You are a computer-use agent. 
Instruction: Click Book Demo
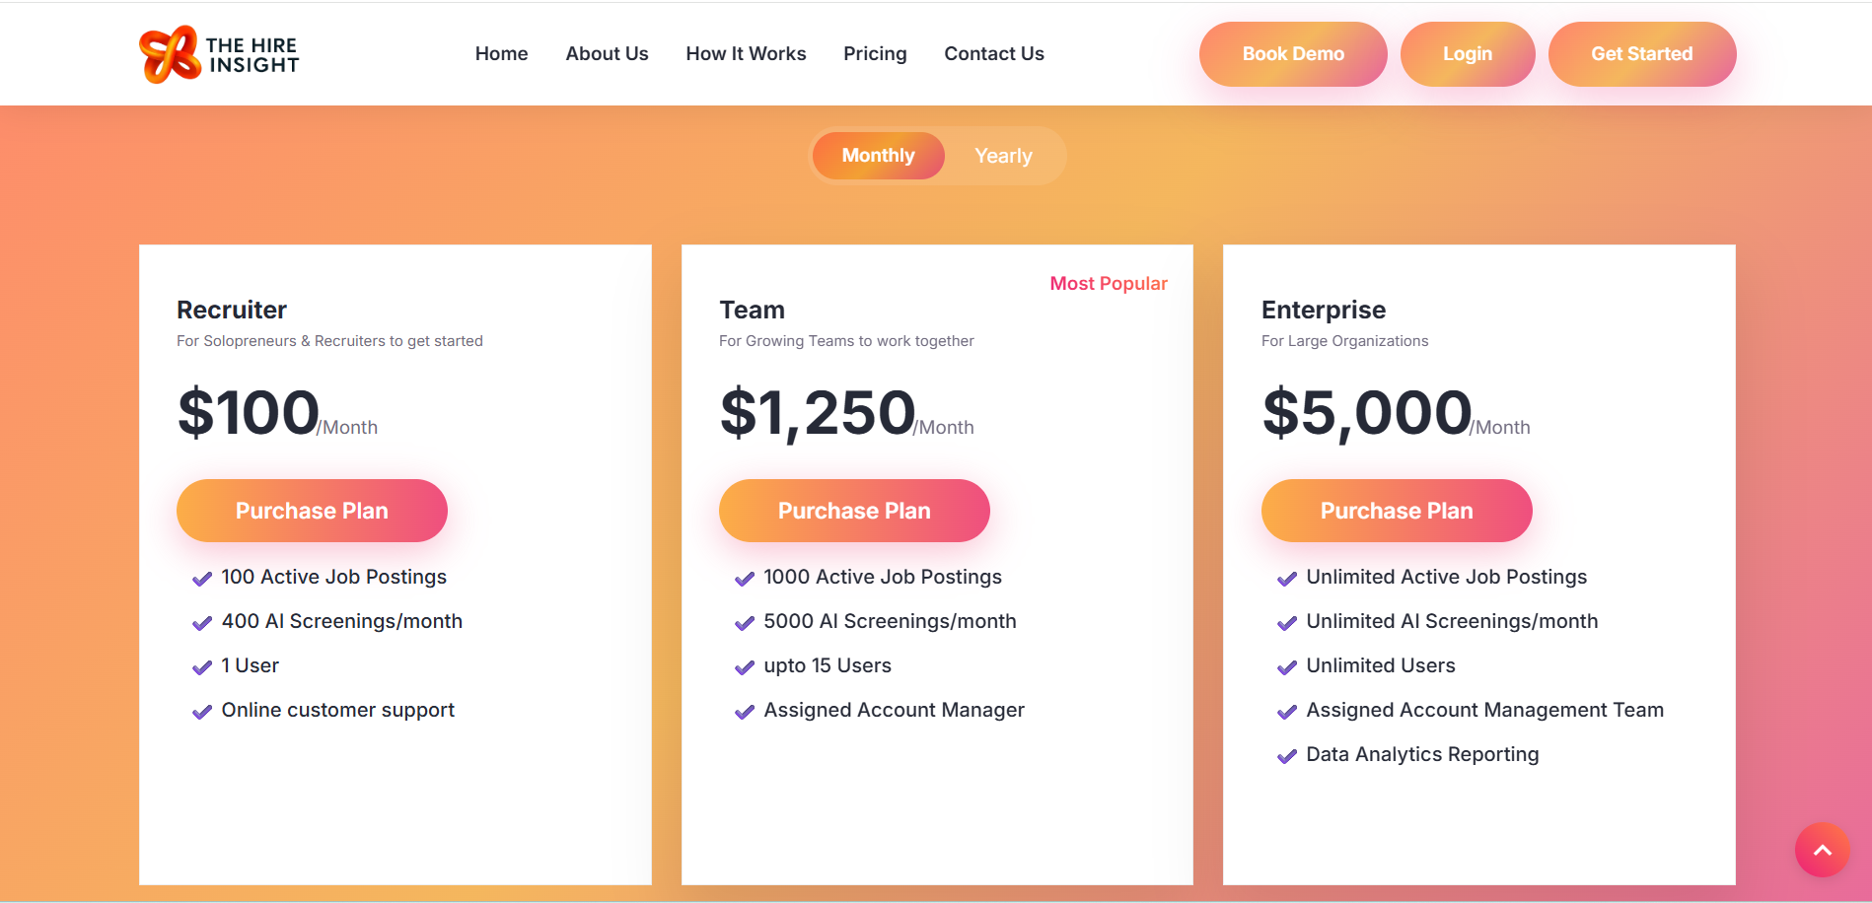1292,54
